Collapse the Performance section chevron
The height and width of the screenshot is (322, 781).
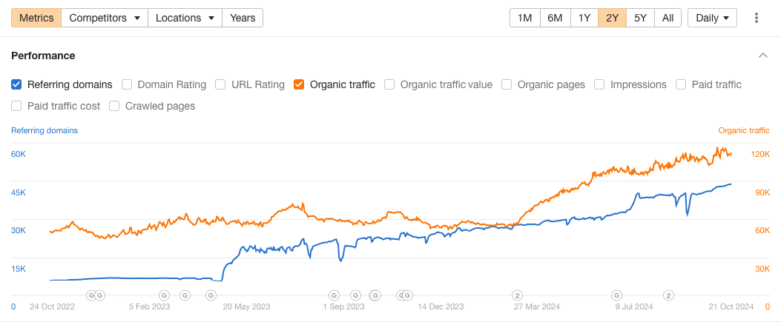tap(763, 56)
